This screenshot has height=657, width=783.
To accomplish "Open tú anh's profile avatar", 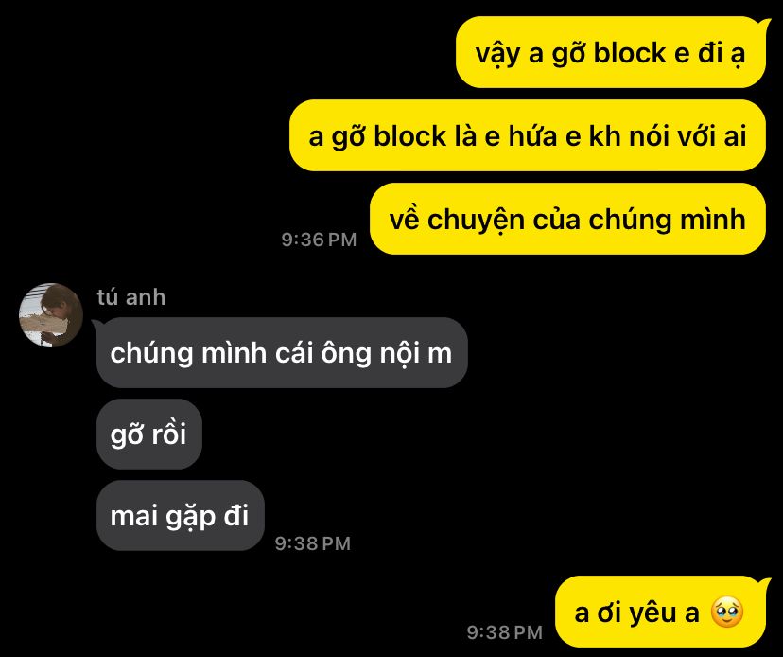I will [x=50, y=315].
